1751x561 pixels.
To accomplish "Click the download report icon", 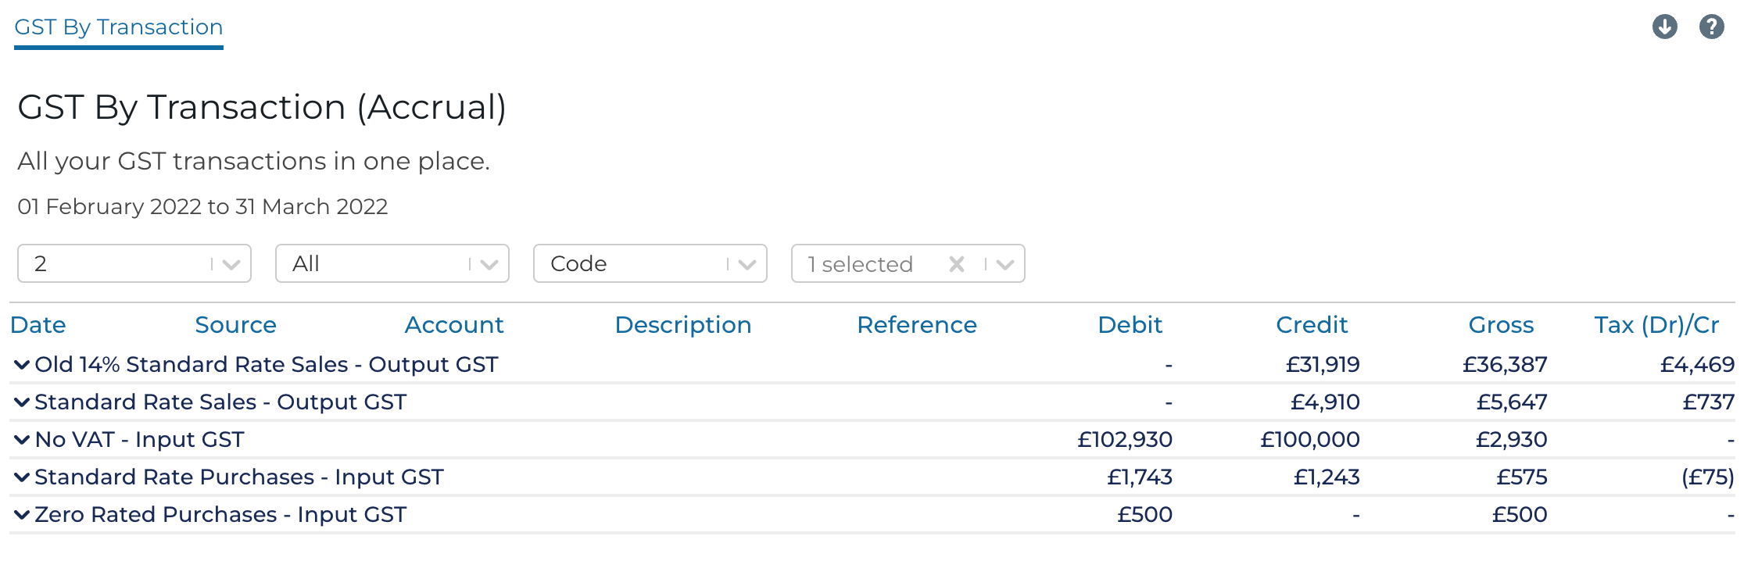I will 1664,27.
